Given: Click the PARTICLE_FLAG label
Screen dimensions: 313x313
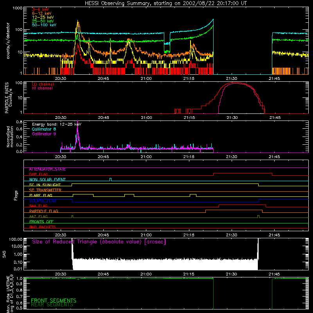Looking at the screenshot, I should 44,211.
